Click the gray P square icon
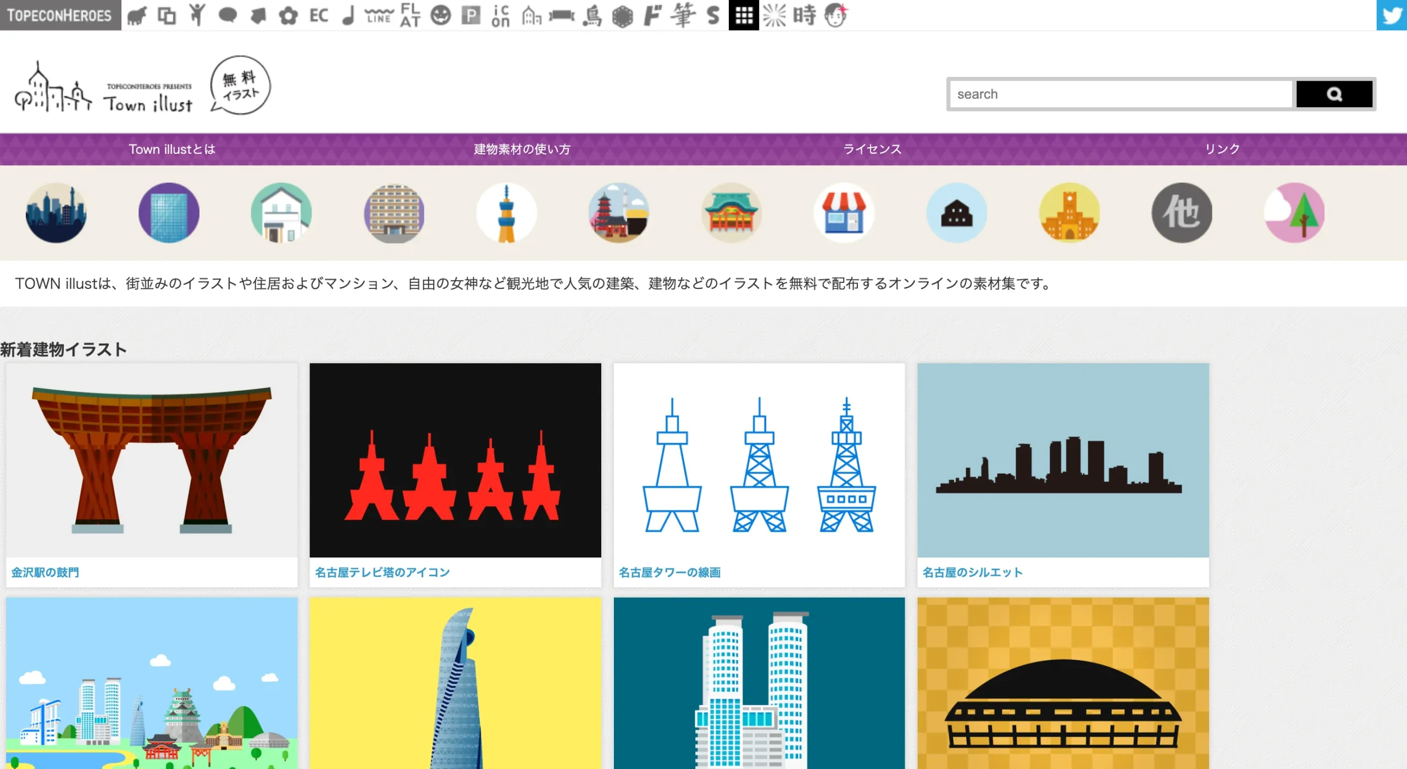This screenshot has height=769, width=1407. tap(470, 15)
